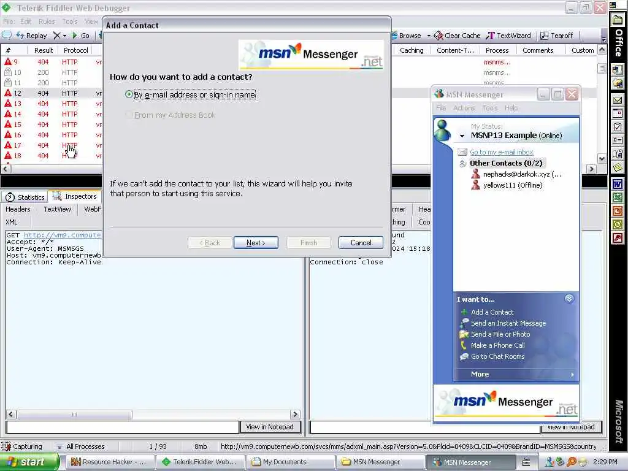Click the Process column header

(497, 50)
